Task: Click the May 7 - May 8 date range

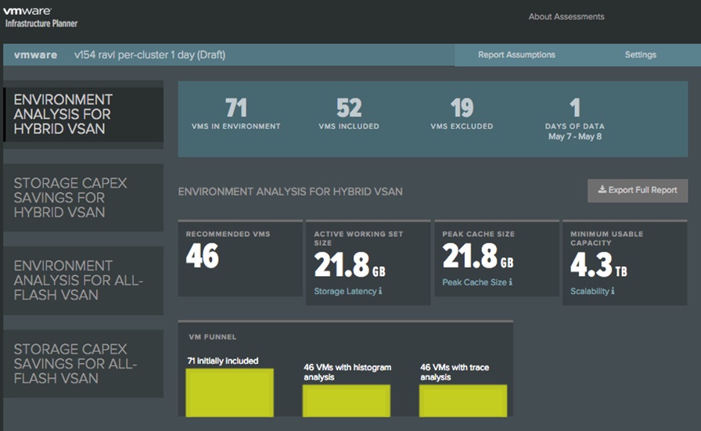Action: coord(575,136)
